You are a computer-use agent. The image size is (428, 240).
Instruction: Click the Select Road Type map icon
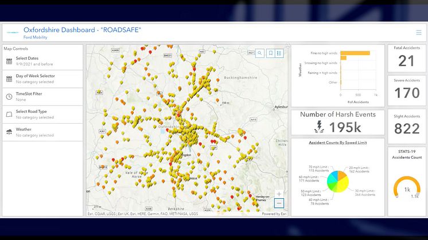tap(9, 115)
